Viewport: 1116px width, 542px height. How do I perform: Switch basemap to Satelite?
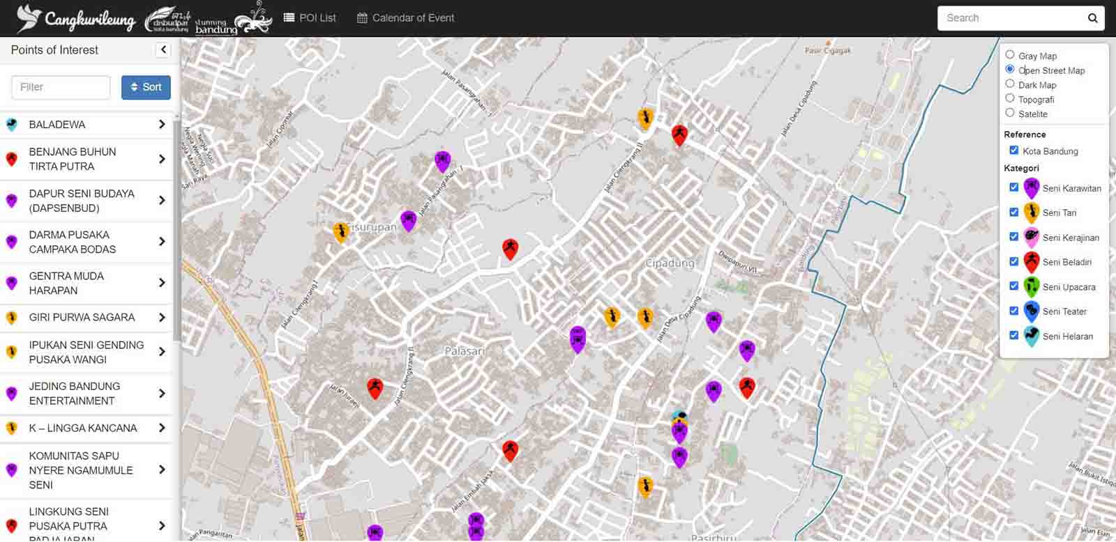(x=1009, y=114)
